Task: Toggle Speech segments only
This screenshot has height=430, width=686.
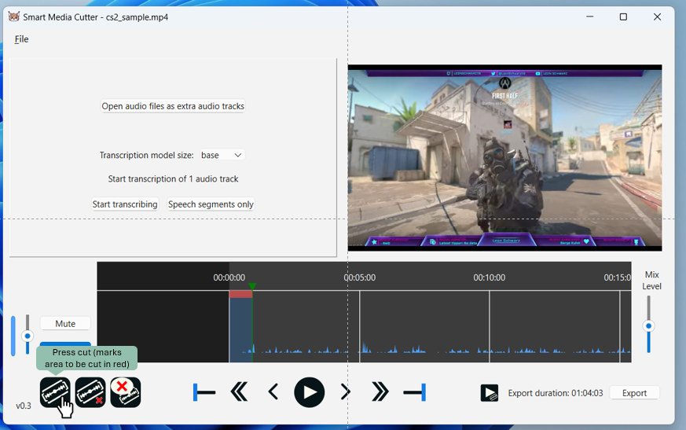Action: tap(211, 204)
